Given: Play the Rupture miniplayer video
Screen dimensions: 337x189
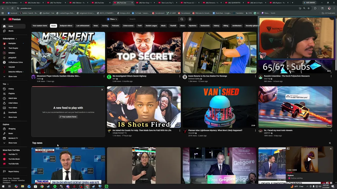Looking at the screenshot, I should tap(309, 159).
